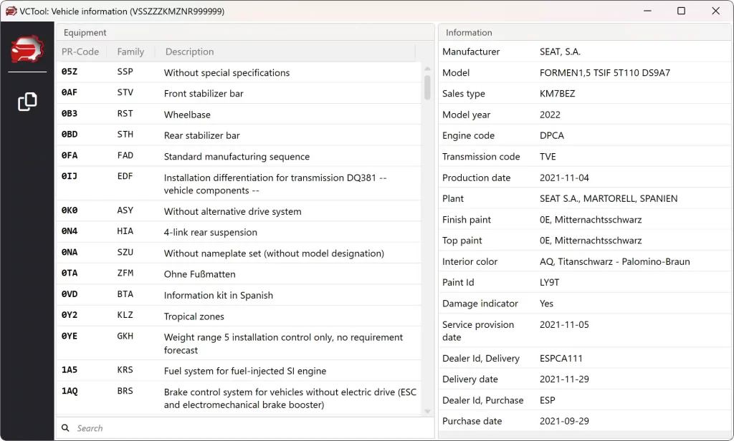Click the Finish paint value
Viewport: 734px width, 441px height.
(x=591, y=220)
